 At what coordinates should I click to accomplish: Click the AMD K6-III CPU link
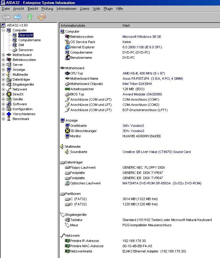tap(144, 73)
